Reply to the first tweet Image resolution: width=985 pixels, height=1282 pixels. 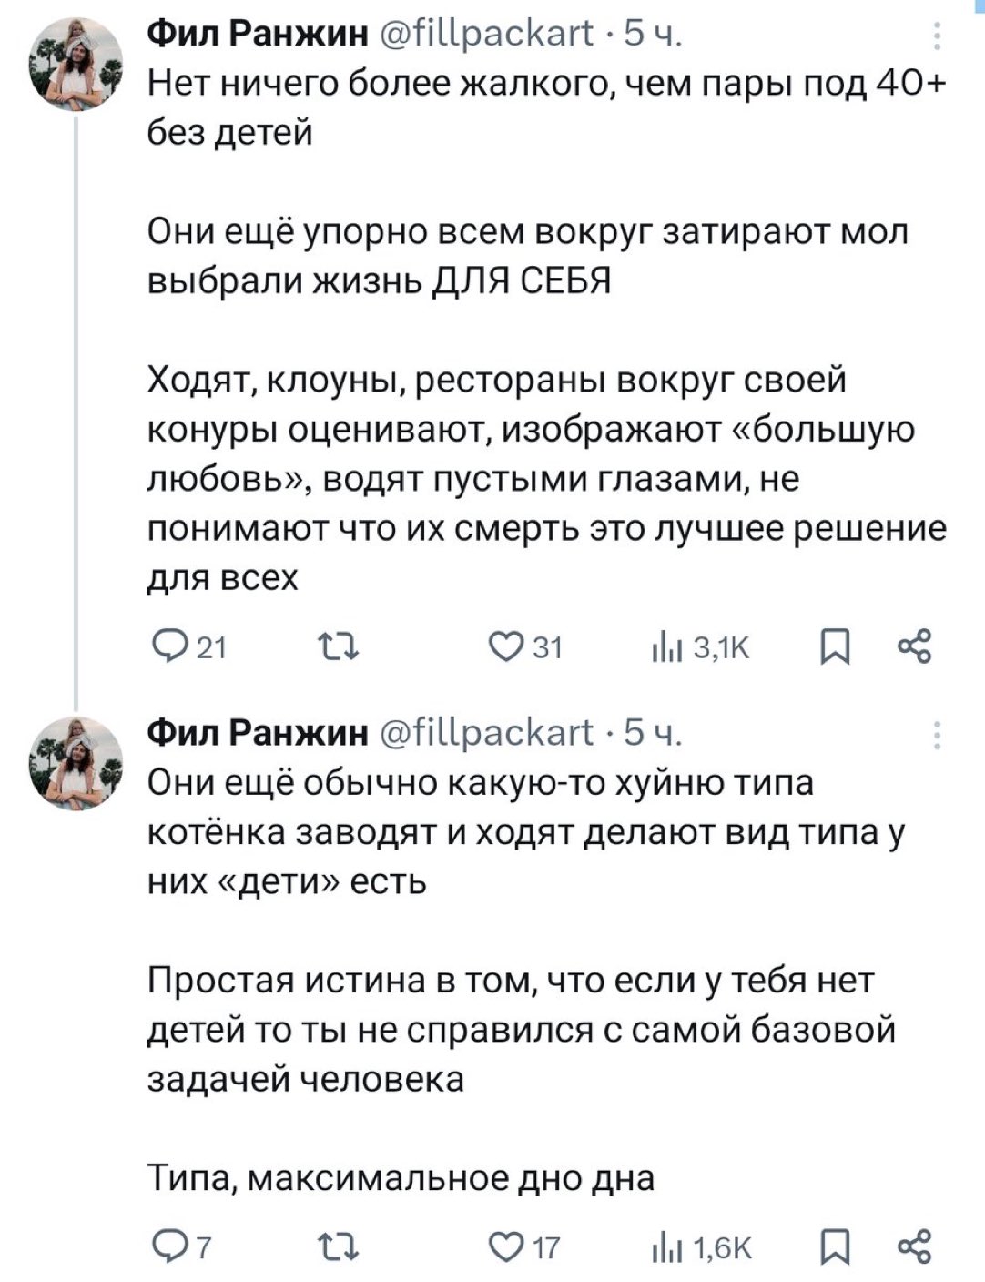coord(166,647)
